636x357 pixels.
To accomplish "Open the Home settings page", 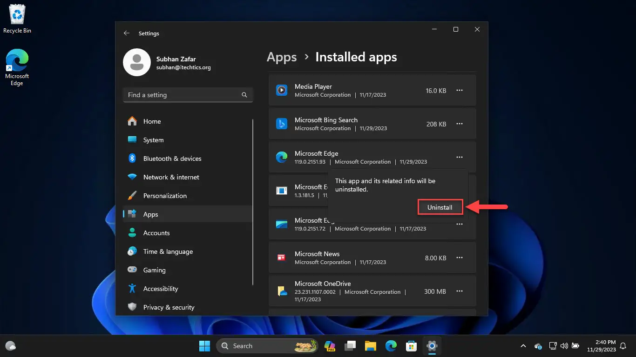I will point(188,121).
